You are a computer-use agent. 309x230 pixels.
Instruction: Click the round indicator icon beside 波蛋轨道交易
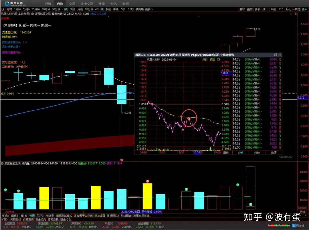pos(32,14)
